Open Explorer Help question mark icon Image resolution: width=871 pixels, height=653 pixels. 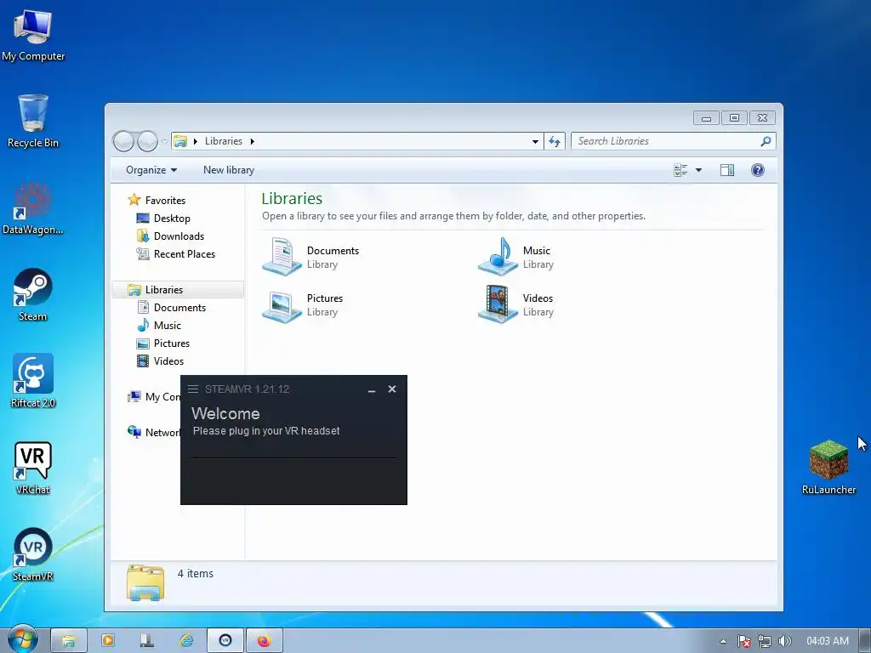tap(757, 170)
